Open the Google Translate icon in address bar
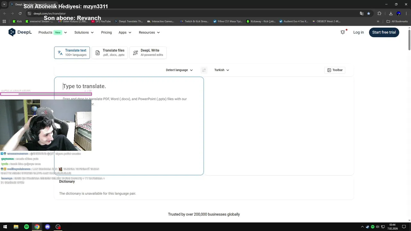This screenshot has height=231, width=411. (x=362, y=13)
